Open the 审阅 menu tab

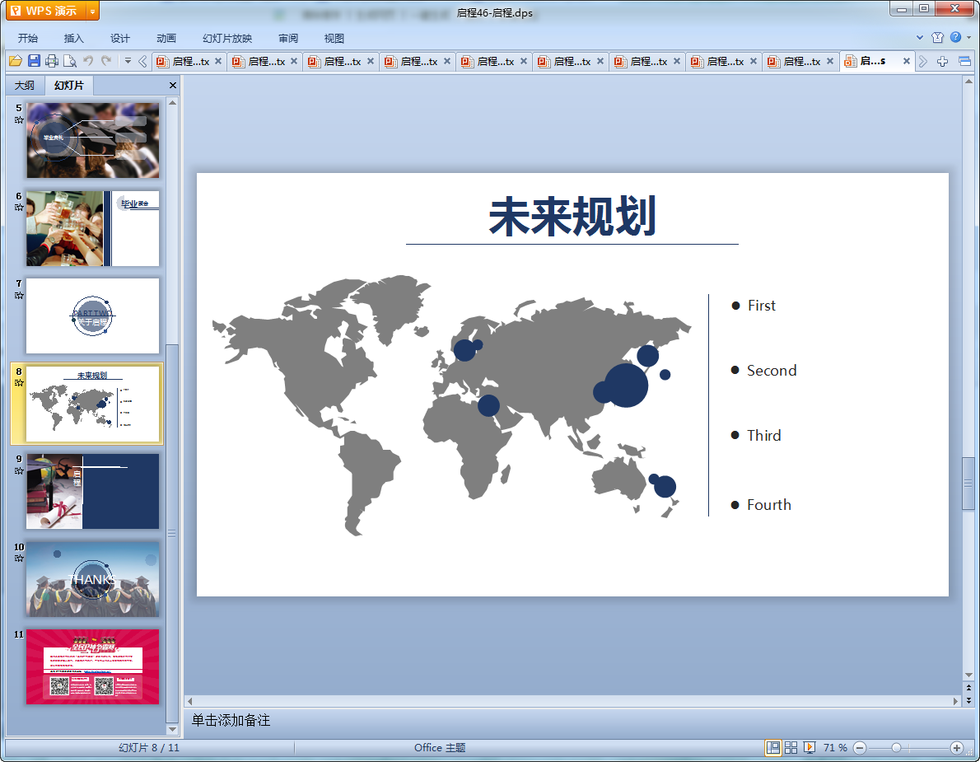(x=288, y=38)
